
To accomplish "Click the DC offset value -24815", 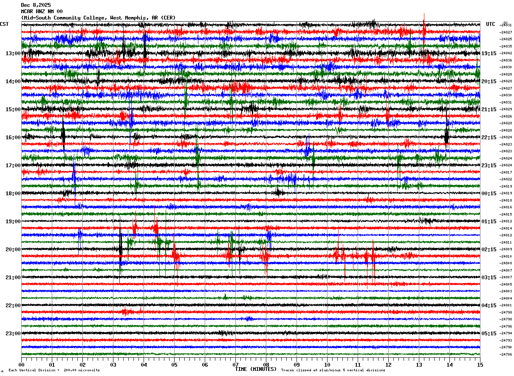I will click(x=506, y=214).
